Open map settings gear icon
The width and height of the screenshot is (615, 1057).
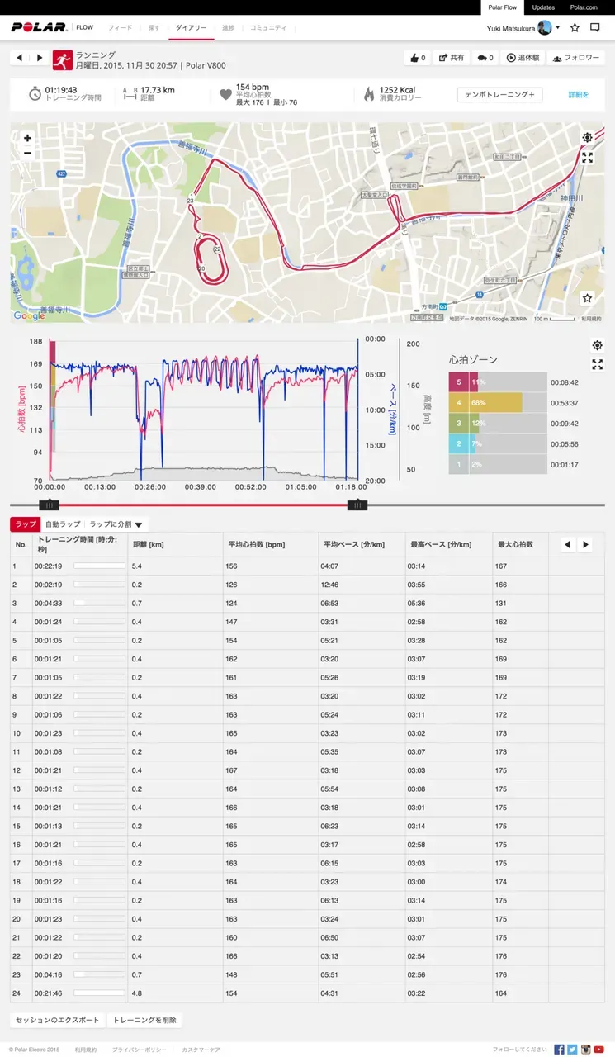click(x=587, y=138)
